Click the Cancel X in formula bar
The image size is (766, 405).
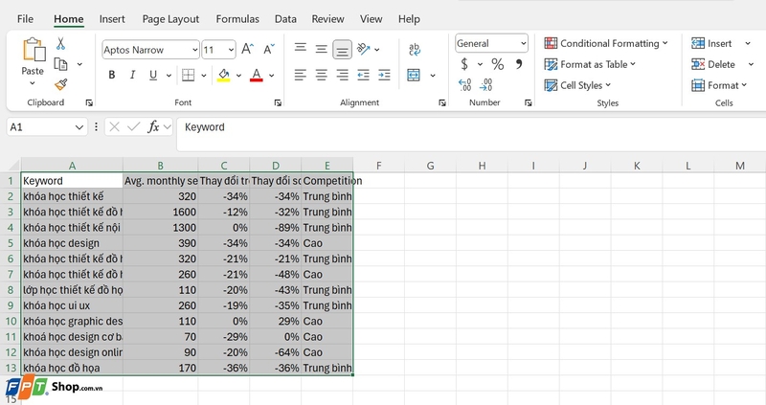coord(114,127)
